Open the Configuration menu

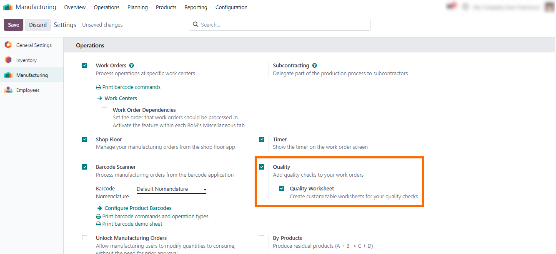pyautogui.click(x=231, y=7)
